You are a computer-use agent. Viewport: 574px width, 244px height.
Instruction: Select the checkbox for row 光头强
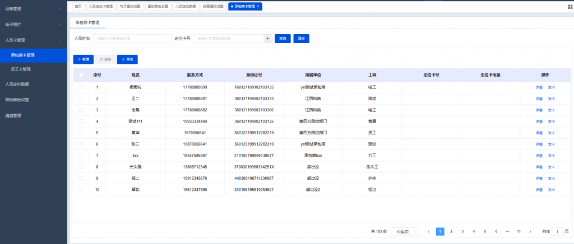coord(81,167)
